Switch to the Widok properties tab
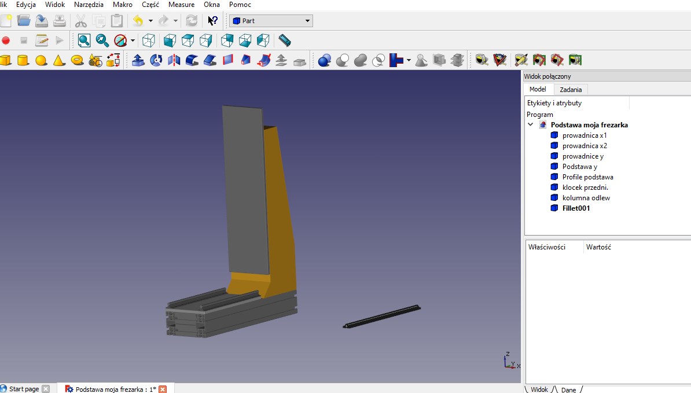This screenshot has width=691, height=393. [539, 390]
